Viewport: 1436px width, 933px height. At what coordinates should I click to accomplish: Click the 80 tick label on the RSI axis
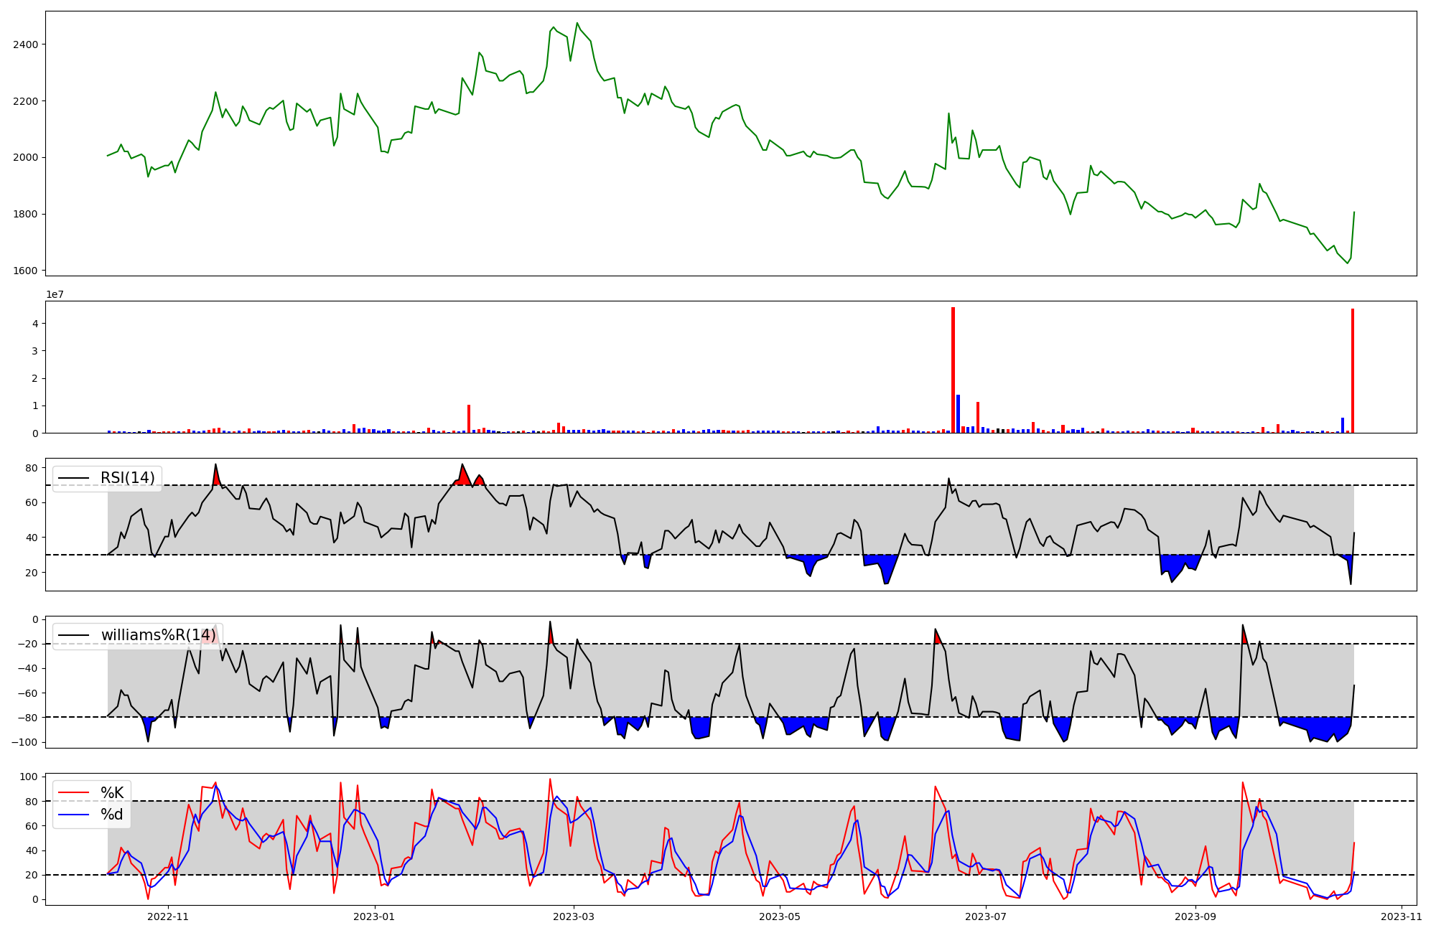[31, 468]
